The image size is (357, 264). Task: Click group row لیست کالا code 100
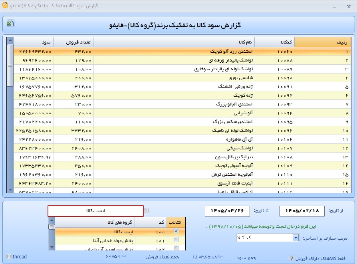(x=120, y=232)
